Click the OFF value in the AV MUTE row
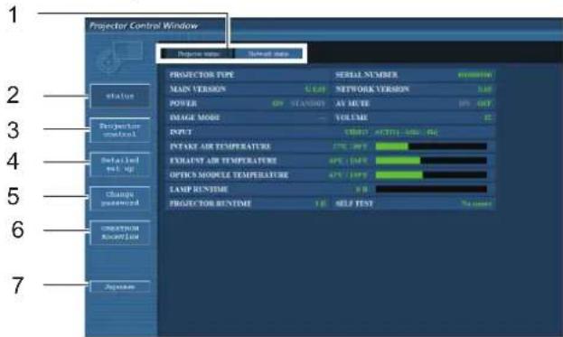 (x=484, y=103)
